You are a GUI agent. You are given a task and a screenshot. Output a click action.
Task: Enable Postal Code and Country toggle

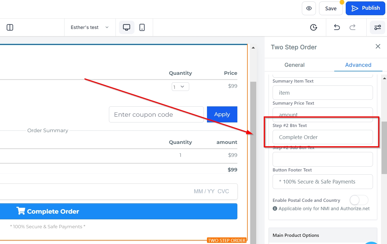[x=359, y=200]
